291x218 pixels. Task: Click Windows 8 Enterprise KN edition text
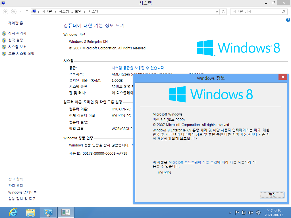88,41
